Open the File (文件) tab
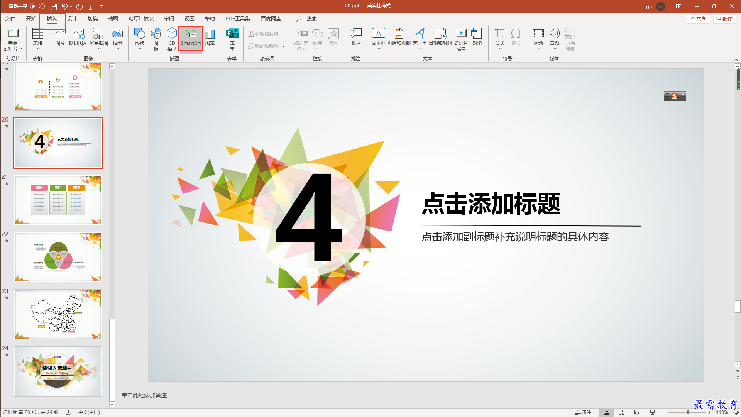The width and height of the screenshot is (741, 417). coord(10,19)
